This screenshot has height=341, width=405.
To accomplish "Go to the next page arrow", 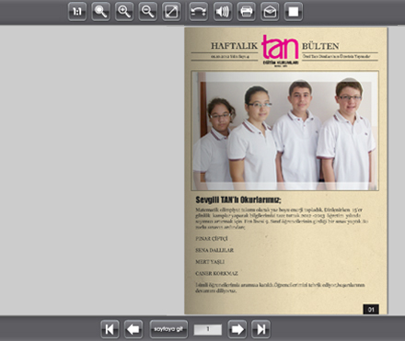I will point(237,329).
